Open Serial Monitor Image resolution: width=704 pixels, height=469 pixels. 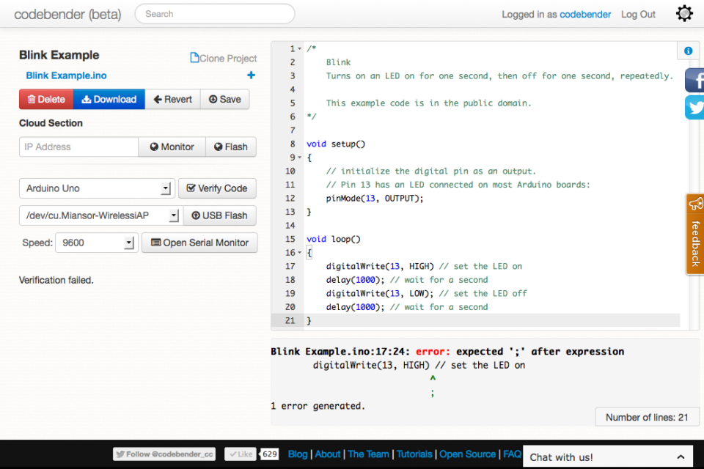[x=199, y=243]
